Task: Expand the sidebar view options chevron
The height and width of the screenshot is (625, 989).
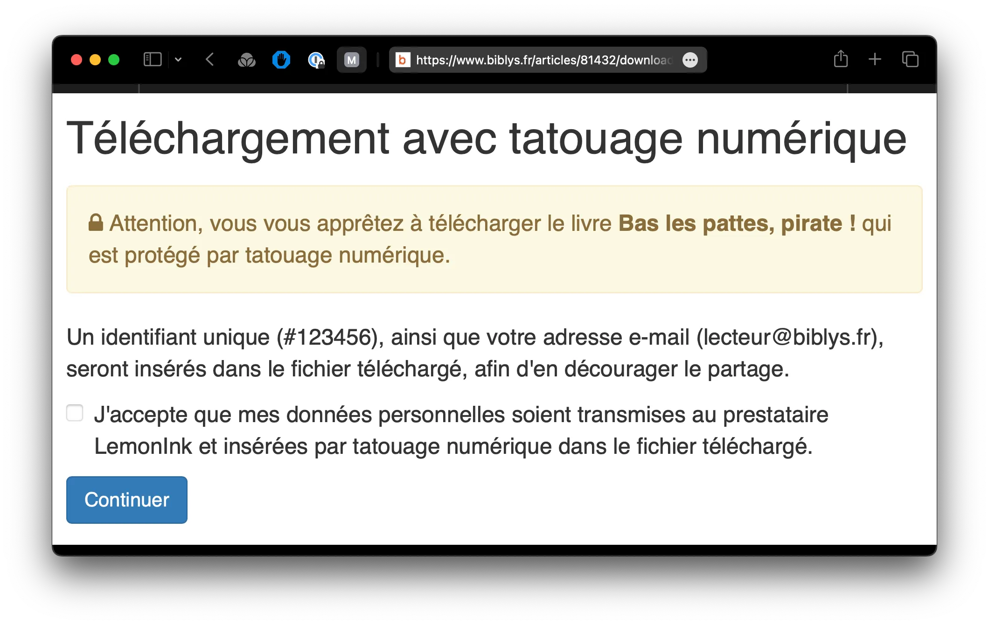Action: [178, 59]
